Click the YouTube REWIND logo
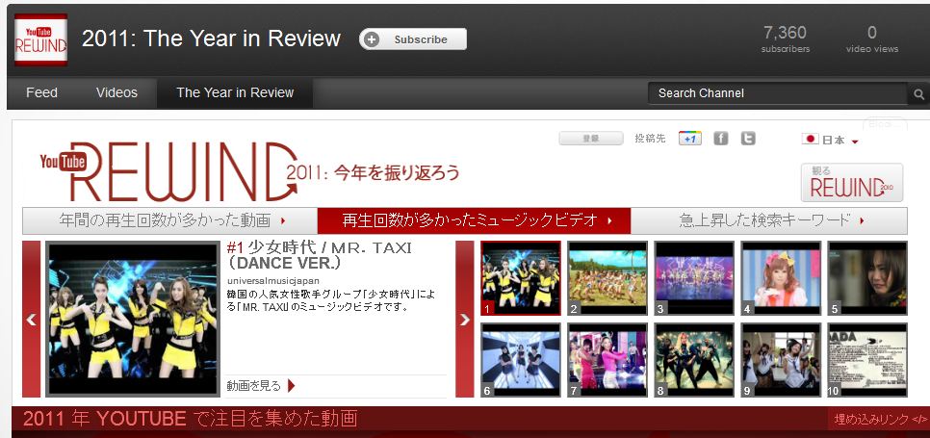 168,170
